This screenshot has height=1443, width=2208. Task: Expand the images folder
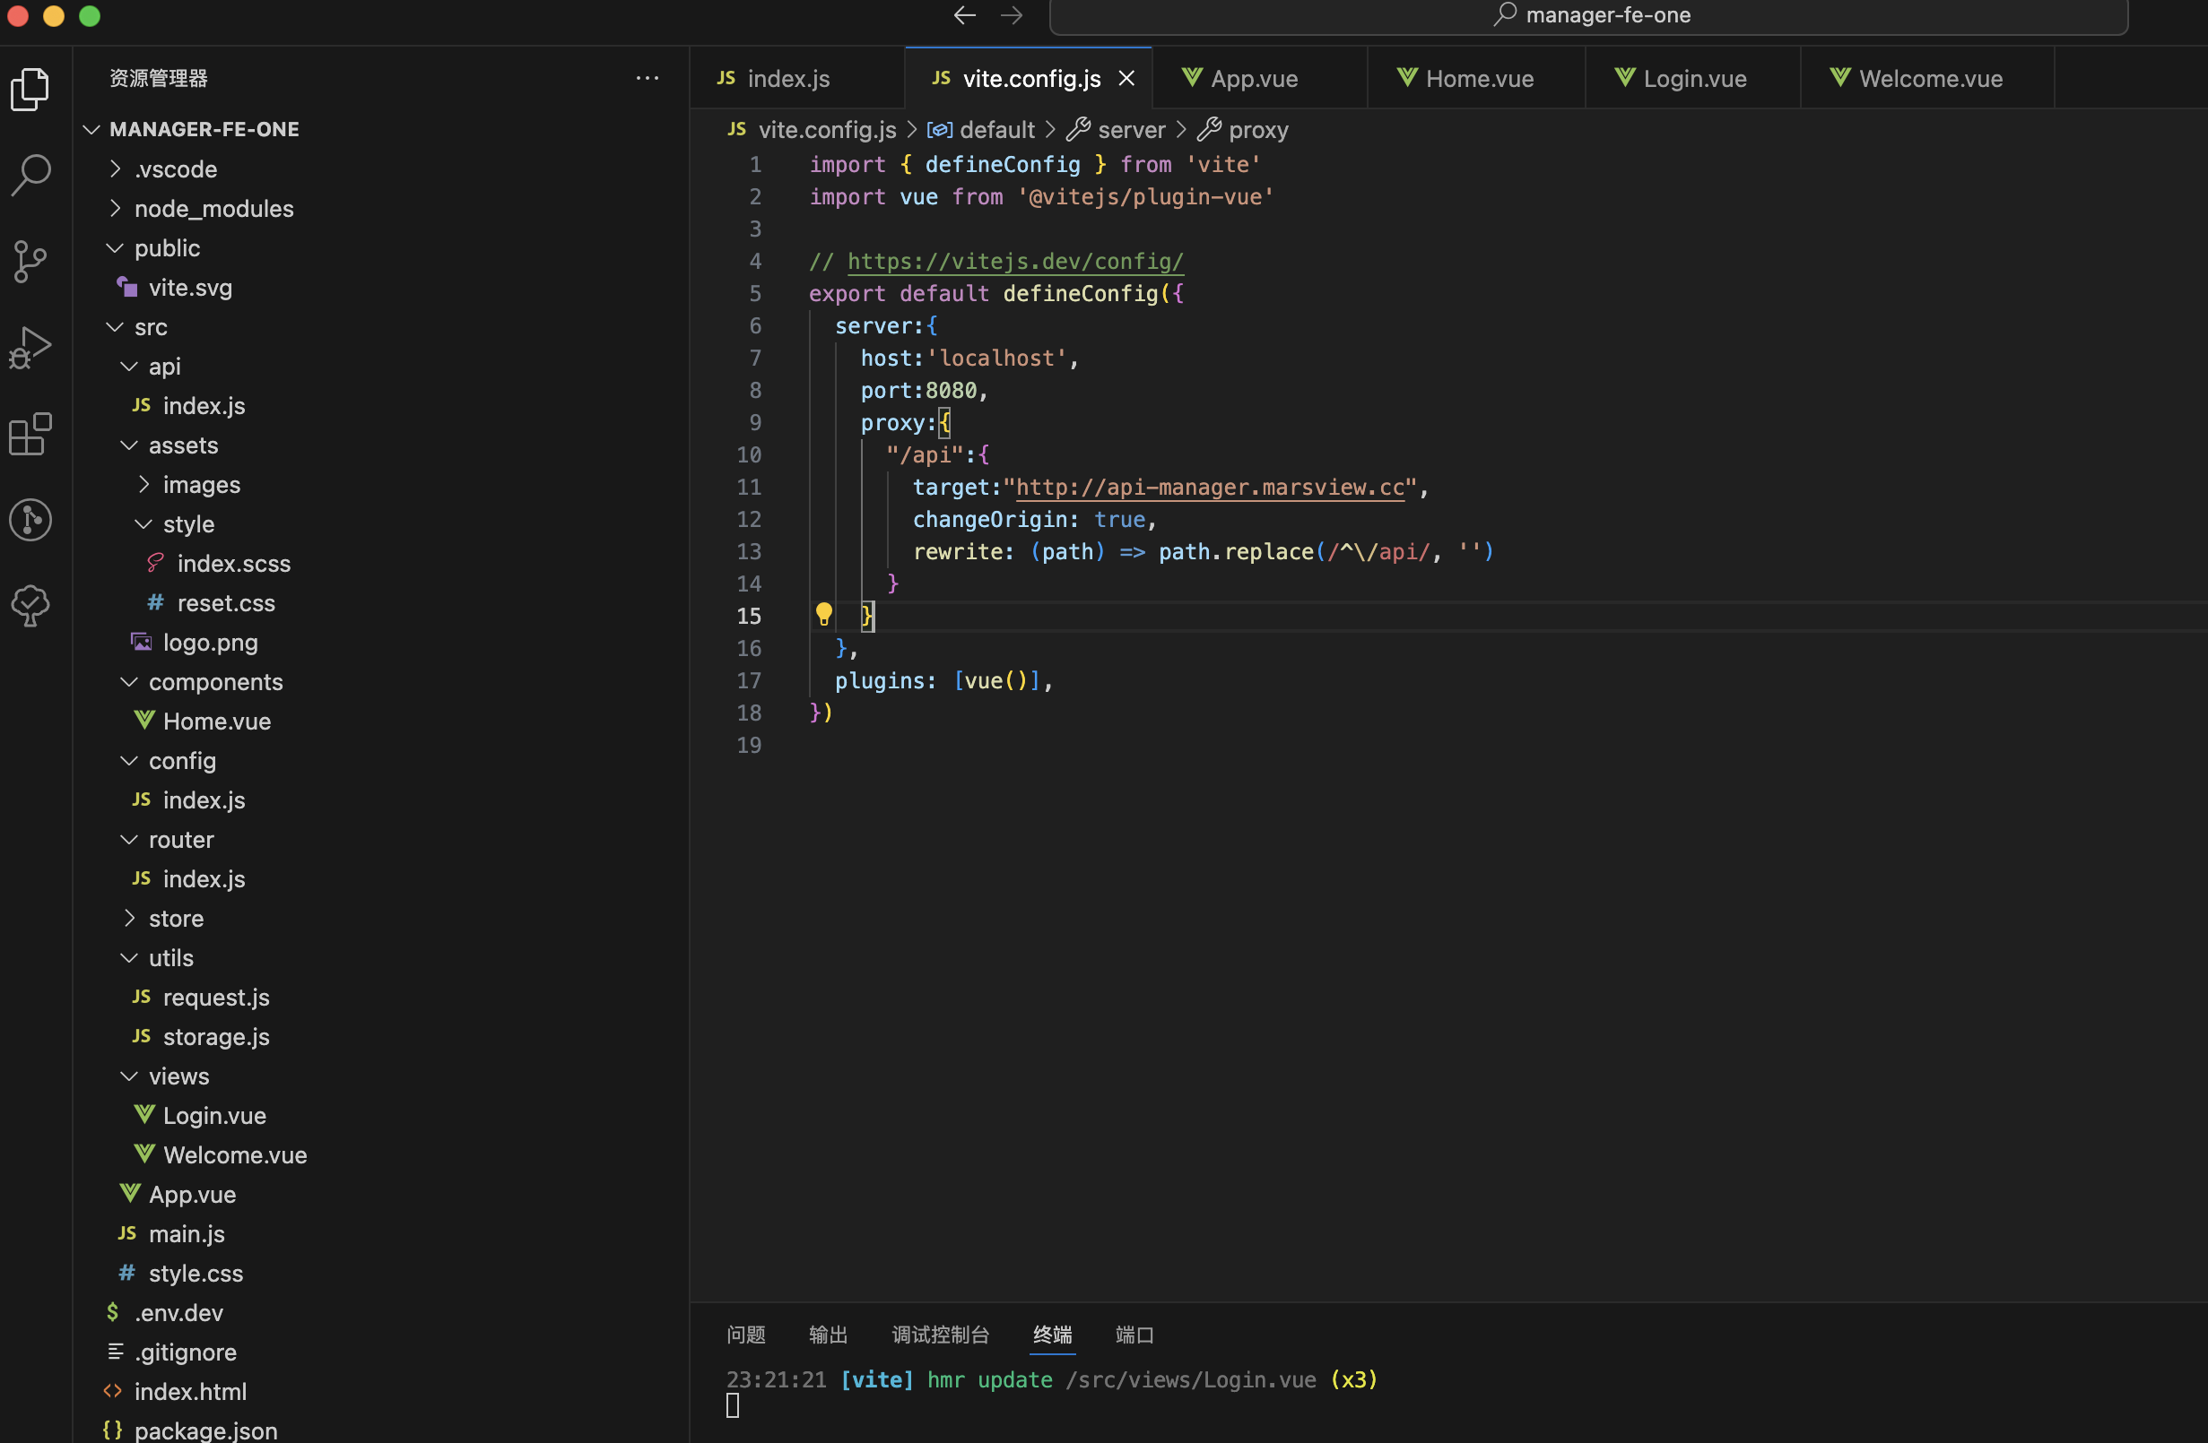click(143, 484)
